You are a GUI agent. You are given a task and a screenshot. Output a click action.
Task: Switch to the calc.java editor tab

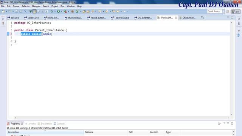click(x=13, y=18)
